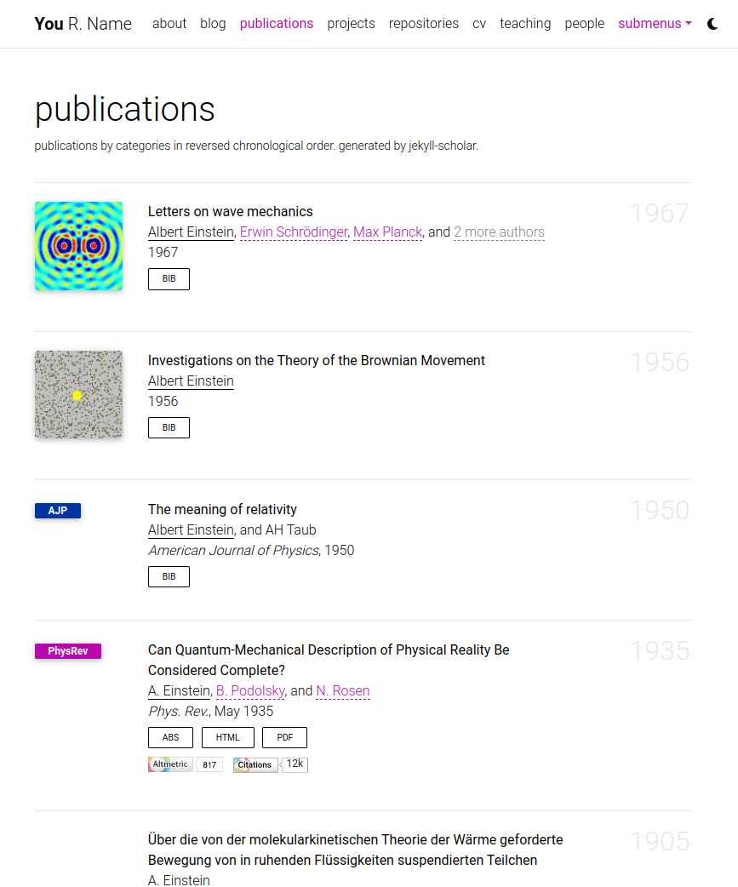Show BIB entry for Letters on wave mechanics
Viewport: 738px width, 887px height.
pyautogui.click(x=168, y=278)
